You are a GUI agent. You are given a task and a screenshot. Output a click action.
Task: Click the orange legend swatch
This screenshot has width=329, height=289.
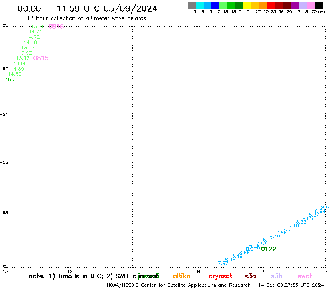coord(263,5)
